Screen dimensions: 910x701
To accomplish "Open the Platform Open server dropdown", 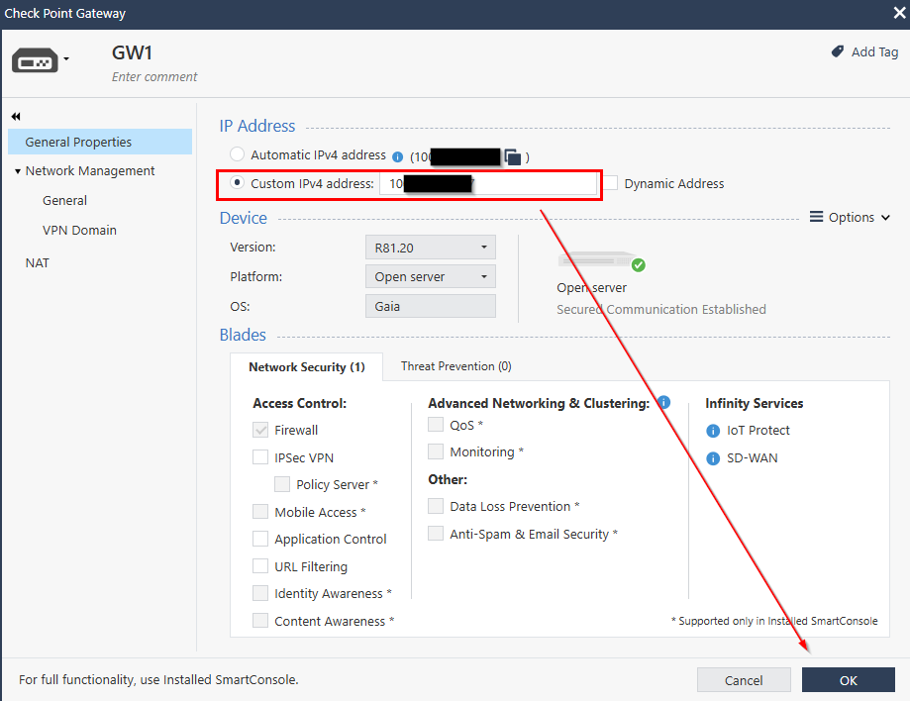I will [431, 277].
